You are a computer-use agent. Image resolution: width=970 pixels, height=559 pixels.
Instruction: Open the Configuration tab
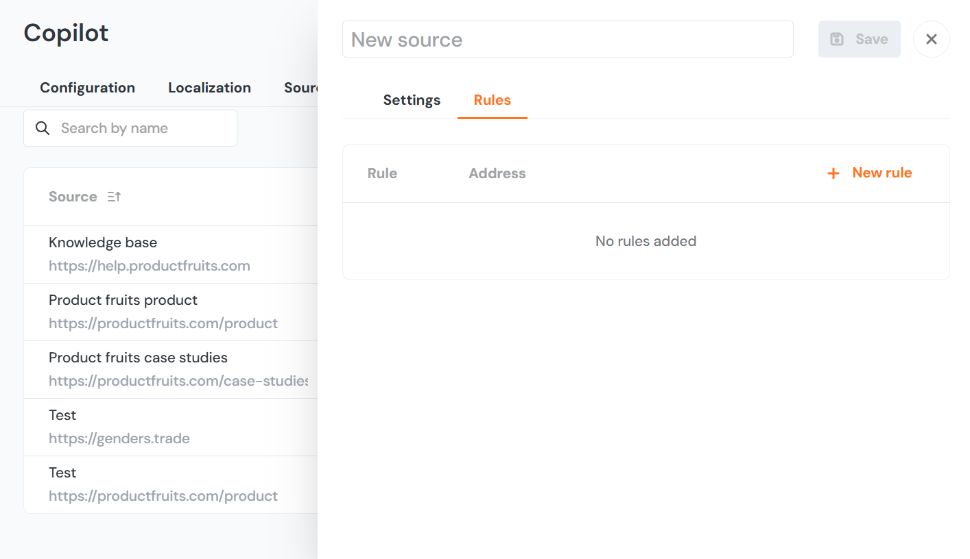tap(87, 88)
